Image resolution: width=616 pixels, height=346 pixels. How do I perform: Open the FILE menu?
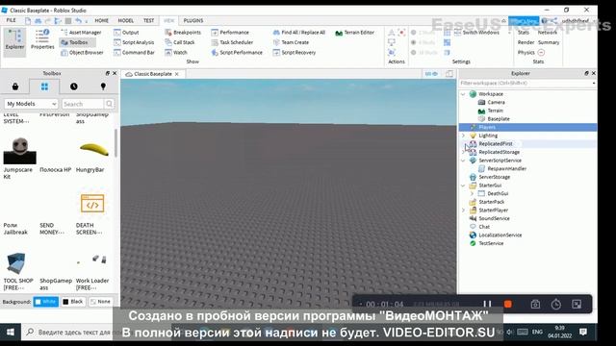point(11,20)
